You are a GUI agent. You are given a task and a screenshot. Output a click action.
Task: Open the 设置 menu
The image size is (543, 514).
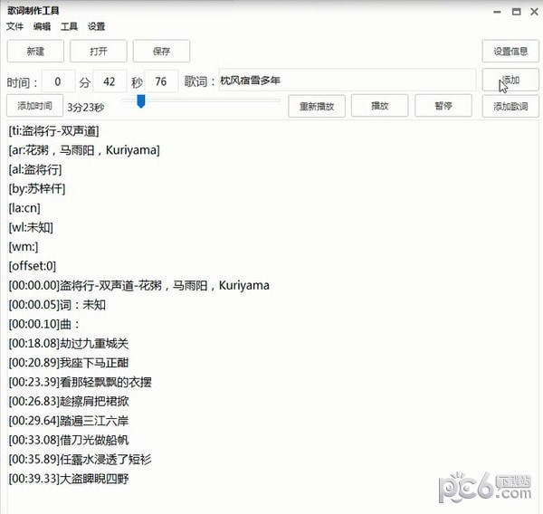96,26
